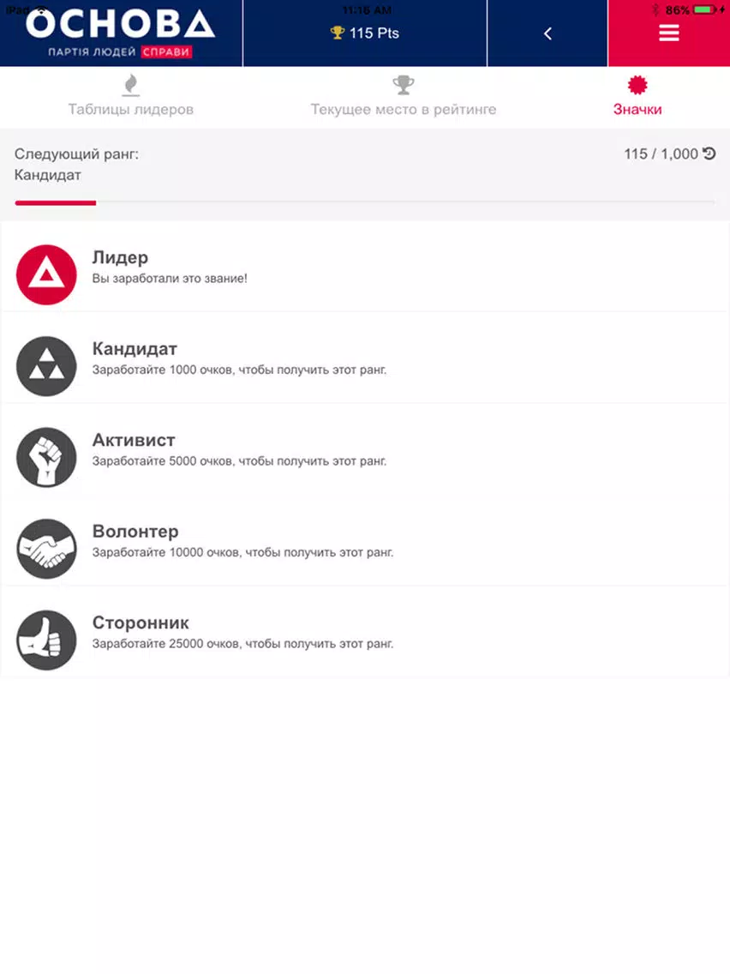Open the Активист rank title

click(134, 440)
